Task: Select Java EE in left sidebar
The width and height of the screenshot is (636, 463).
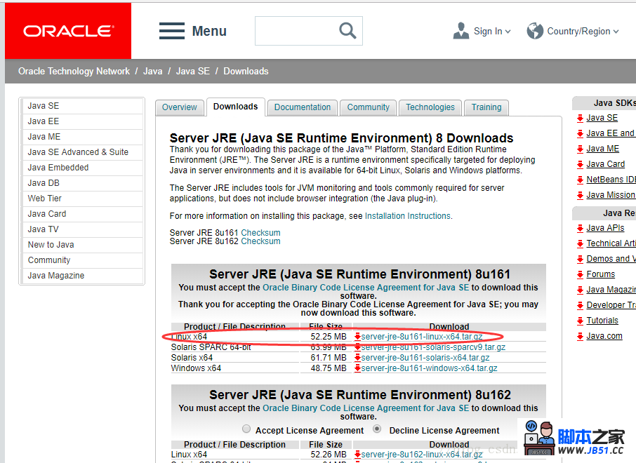Action: 82,121
